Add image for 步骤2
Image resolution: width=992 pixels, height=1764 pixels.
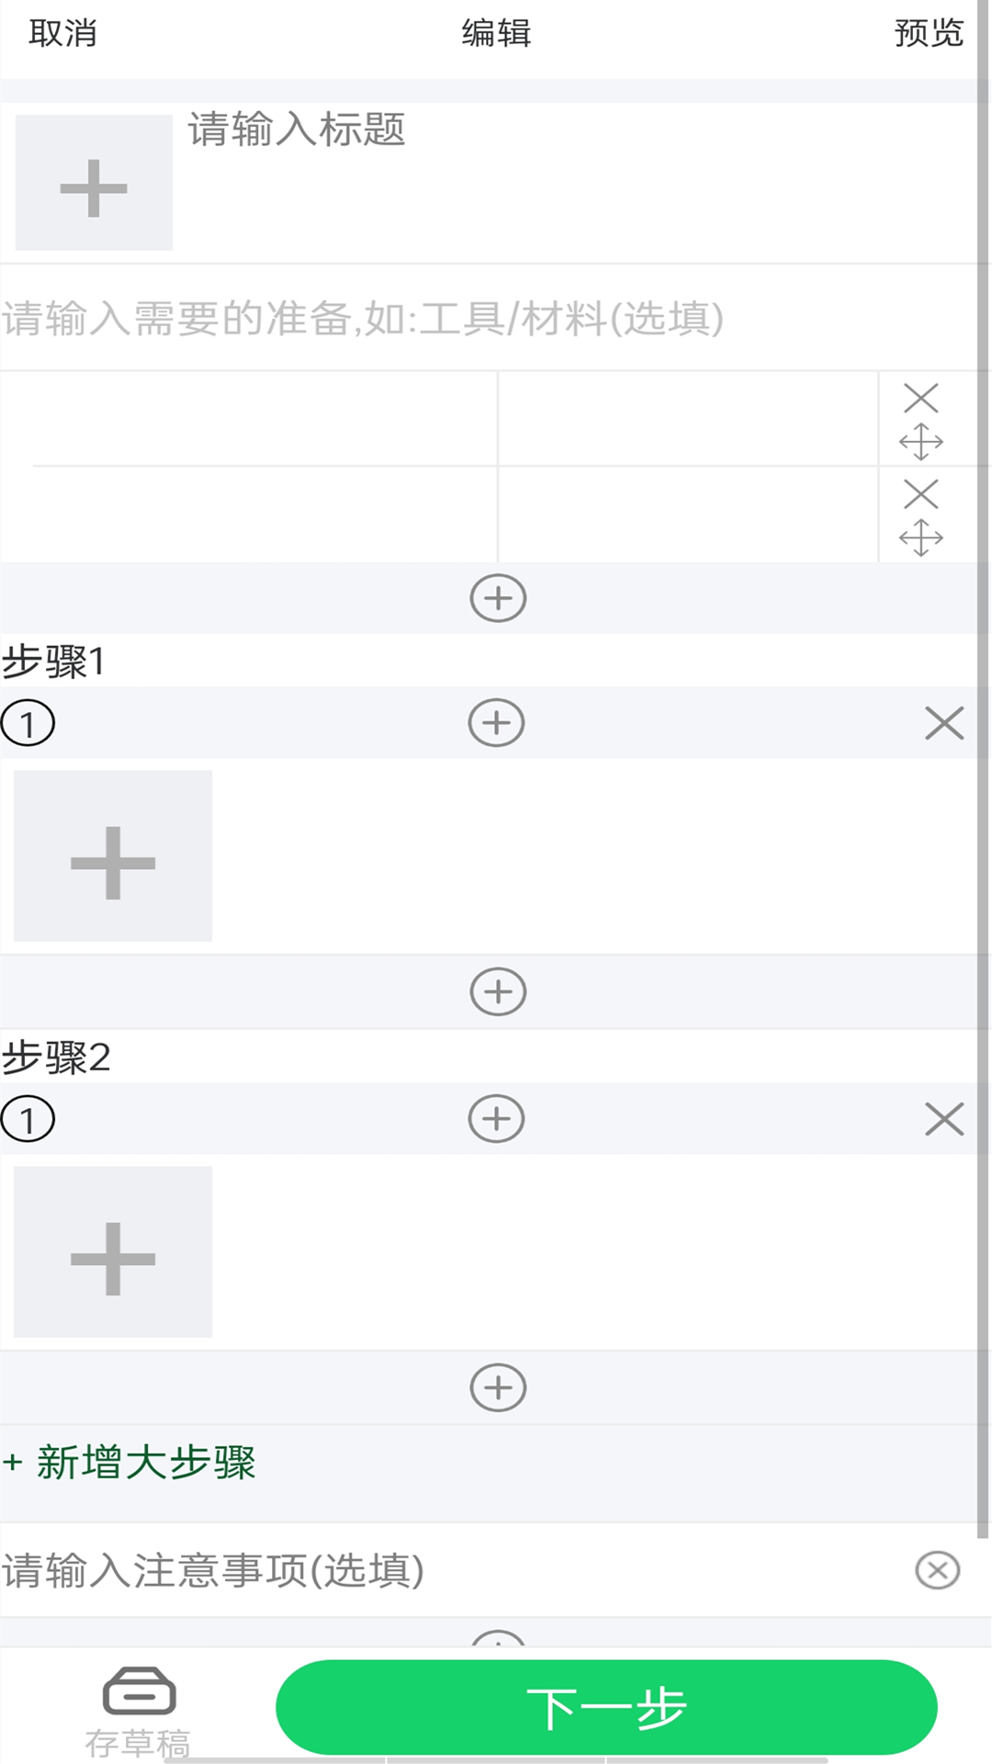pyautogui.click(x=113, y=1252)
